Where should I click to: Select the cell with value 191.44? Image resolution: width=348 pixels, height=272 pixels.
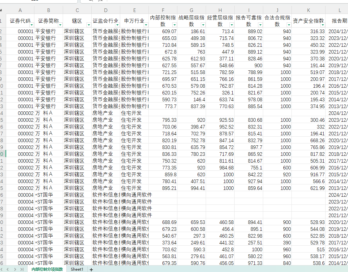pos(308,65)
